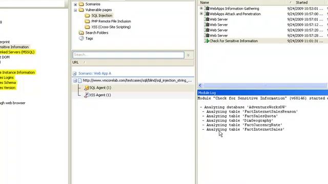Click the highlighted Version module entry
The image size is (328, 184).
point(8,88)
